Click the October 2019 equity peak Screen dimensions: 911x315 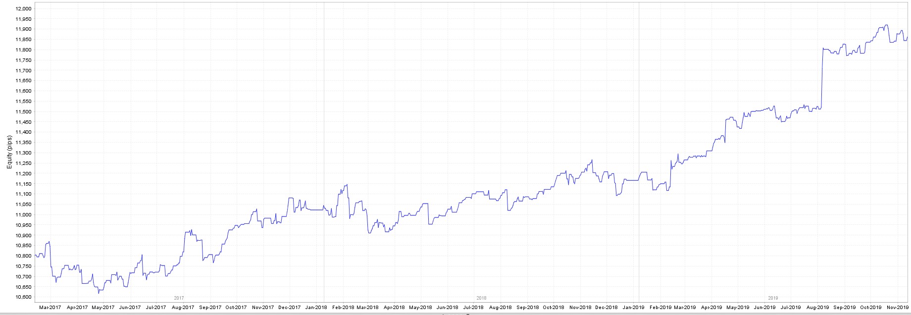click(x=886, y=25)
